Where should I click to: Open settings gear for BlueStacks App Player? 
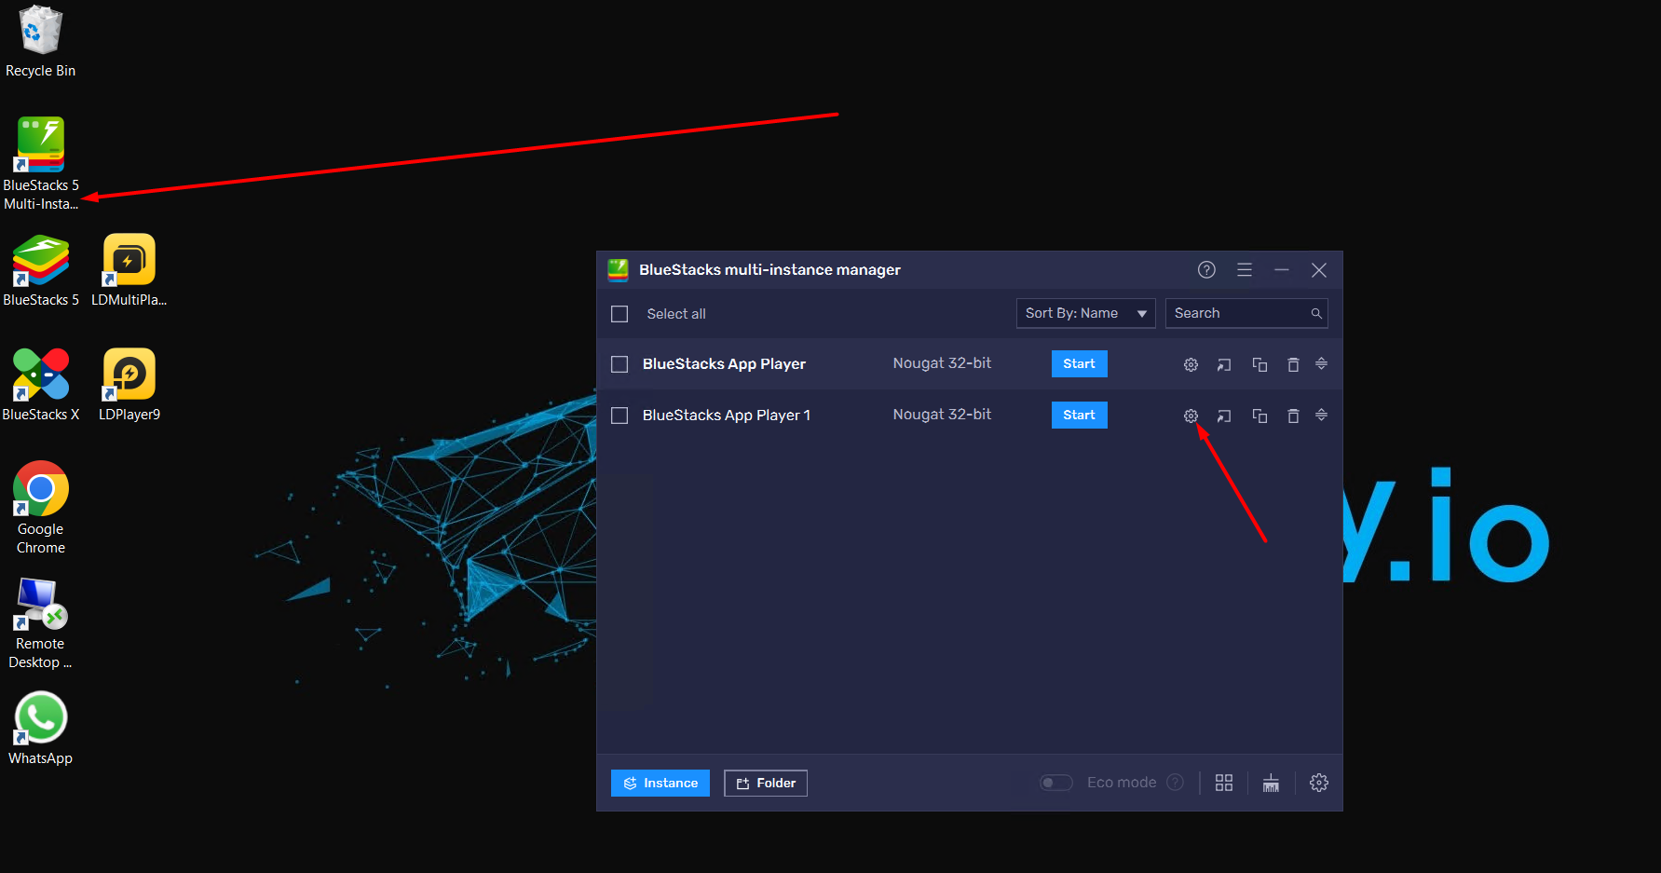pyautogui.click(x=1191, y=364)
